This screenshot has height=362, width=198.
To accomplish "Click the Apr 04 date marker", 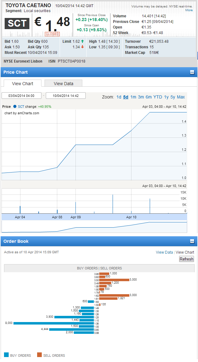I will point(20,217).
